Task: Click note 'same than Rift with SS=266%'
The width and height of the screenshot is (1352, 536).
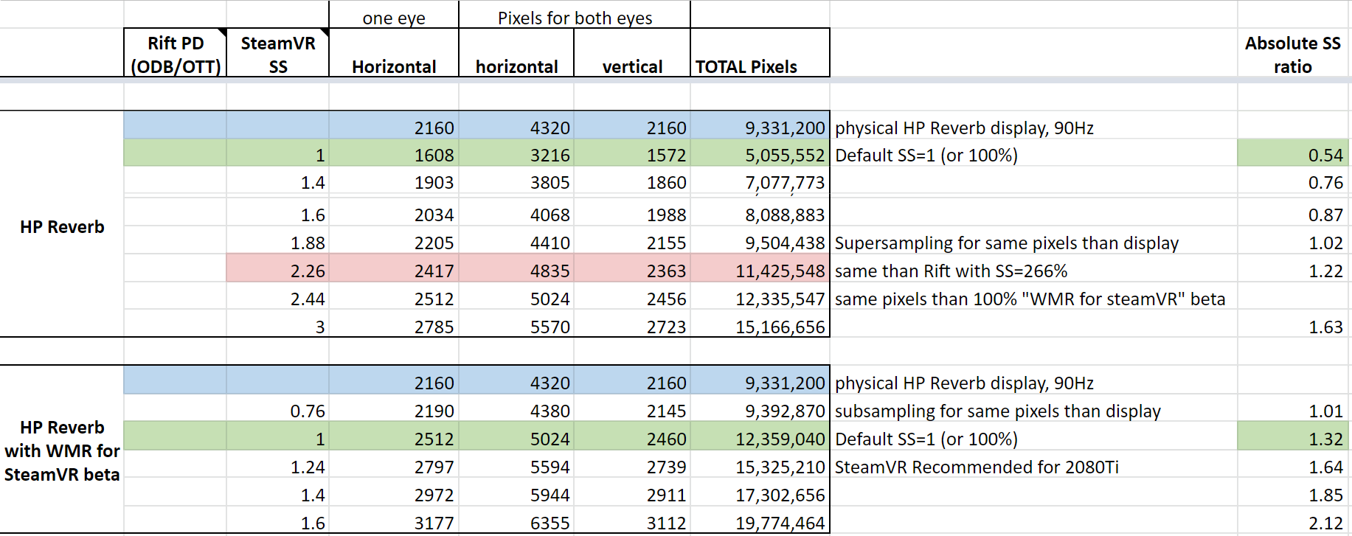Action: 951,271
